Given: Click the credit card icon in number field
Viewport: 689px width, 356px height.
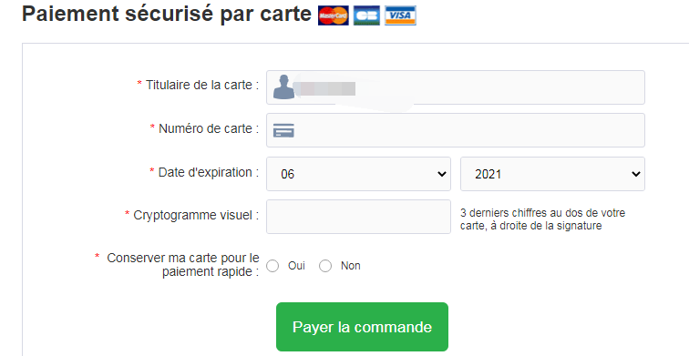Looking at the screenshot, I should pos(283,130).
